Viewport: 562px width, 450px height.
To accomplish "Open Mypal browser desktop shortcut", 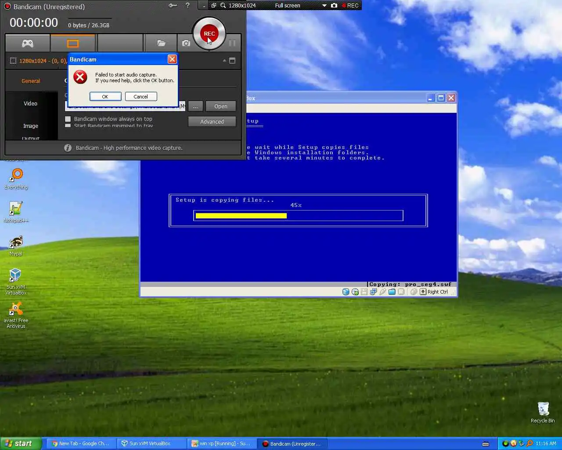I will pyautogui.click(x=16, y=246).
